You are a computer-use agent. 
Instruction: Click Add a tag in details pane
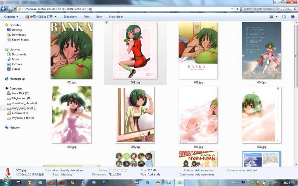(x=66, y=175)
